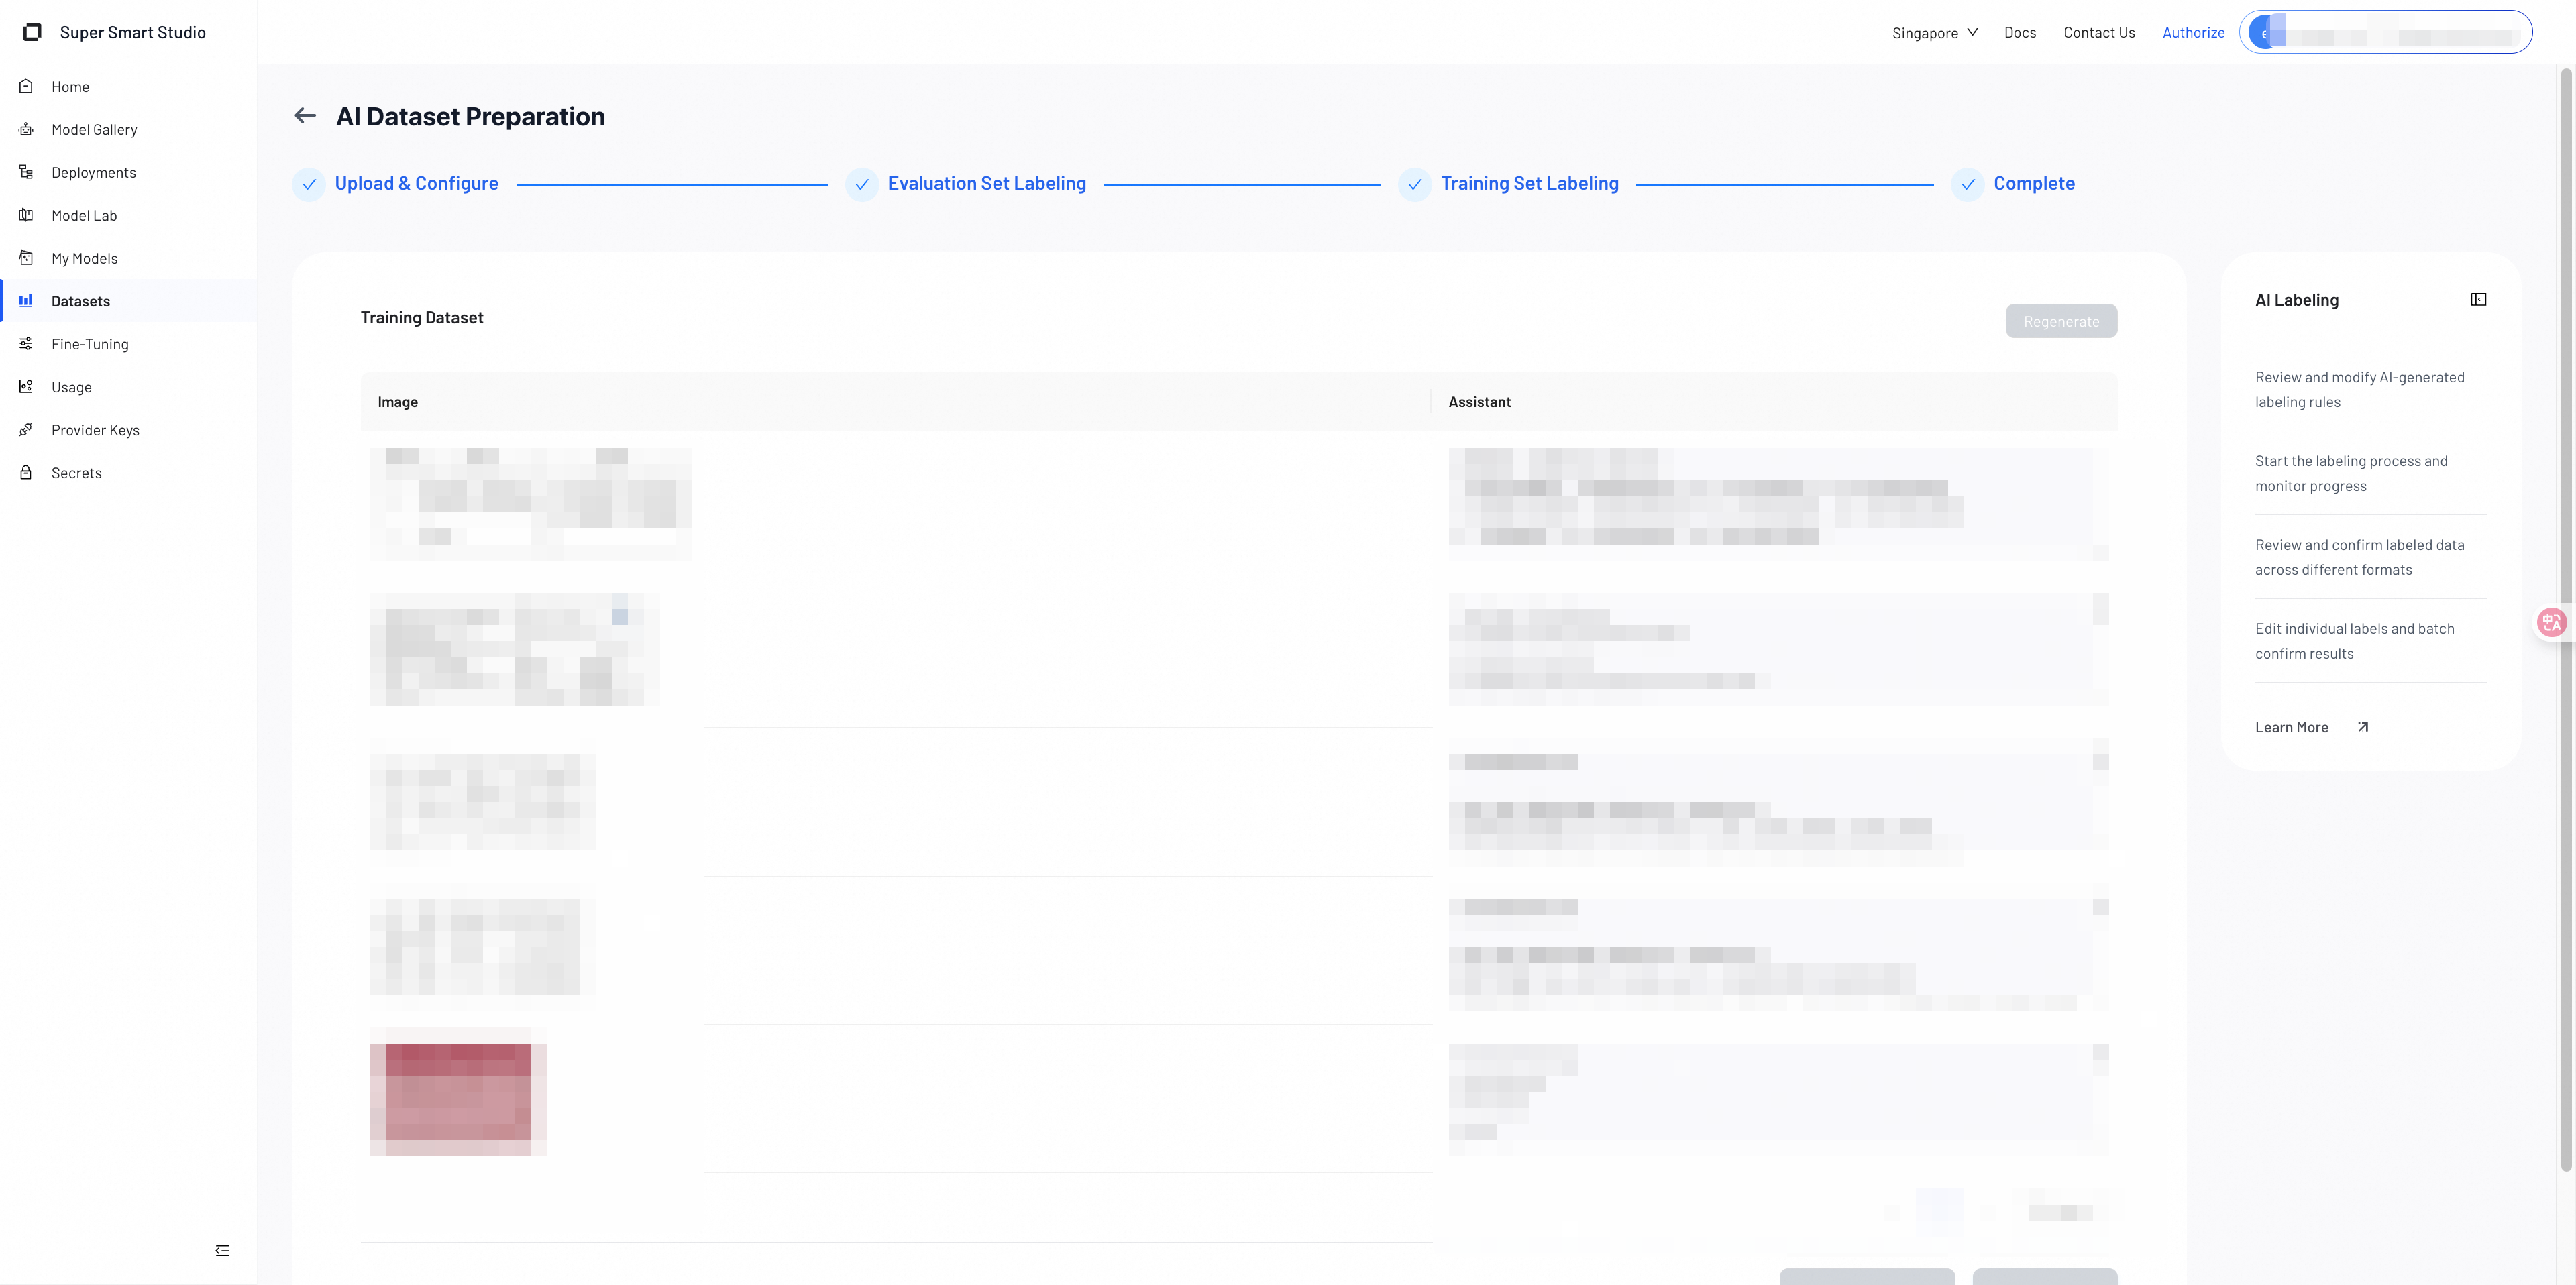Go back using the left arrow icon

(305, 116)
